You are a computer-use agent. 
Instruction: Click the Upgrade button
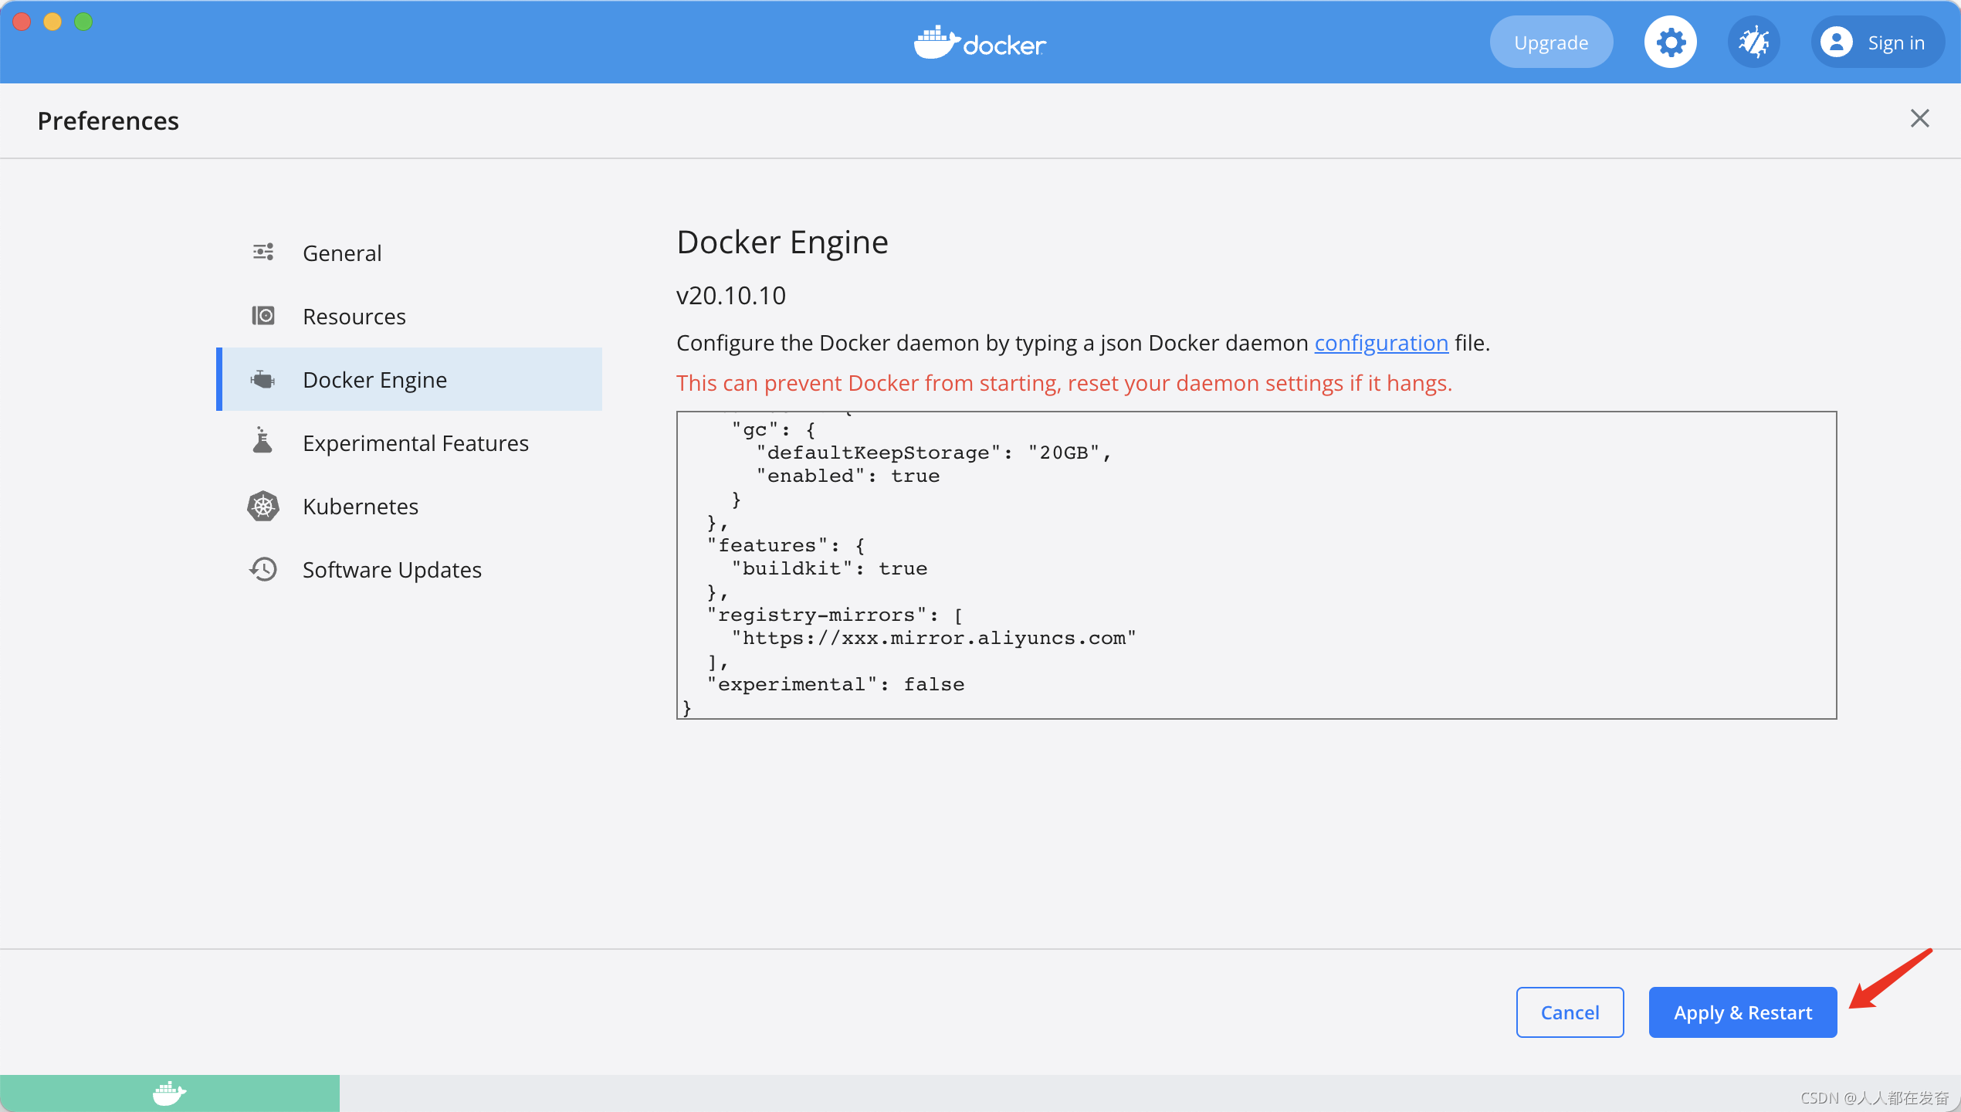click(x=1551, y=42)
